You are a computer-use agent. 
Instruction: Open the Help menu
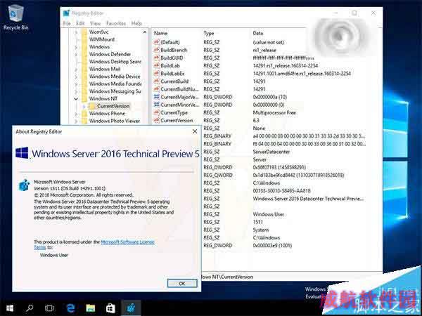(x=136, y=23)
